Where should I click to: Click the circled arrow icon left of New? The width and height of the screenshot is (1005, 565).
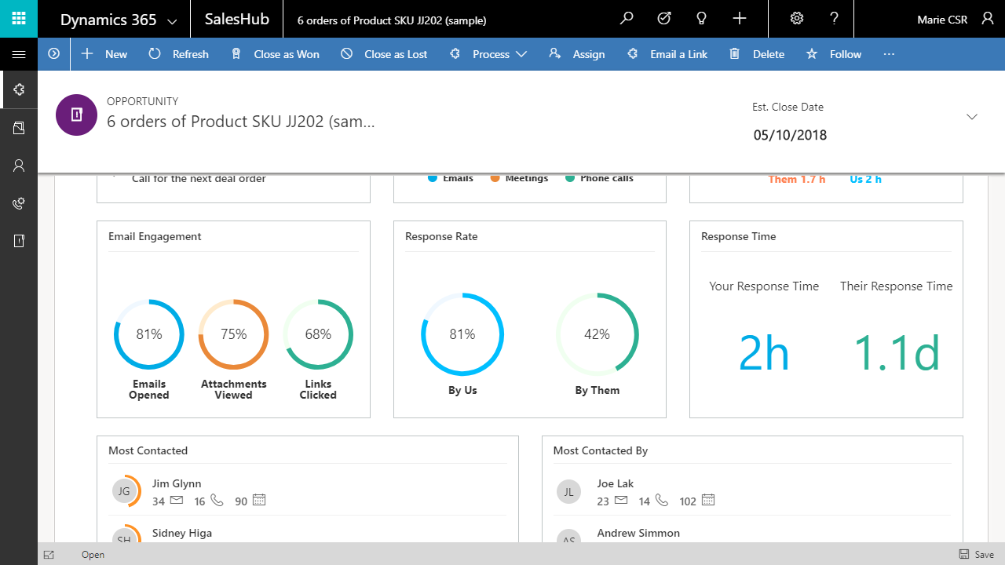coord(54,54)
